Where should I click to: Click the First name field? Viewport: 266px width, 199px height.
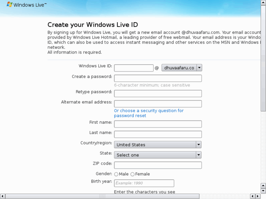coord(158,124)
